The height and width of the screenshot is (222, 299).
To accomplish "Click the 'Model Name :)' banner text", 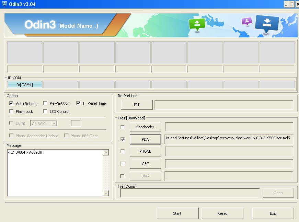I will (x=79, y=26).
